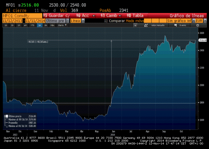The image size is (209, 149).
Task: Click the Evento flag icon
Action: point(175,25)
